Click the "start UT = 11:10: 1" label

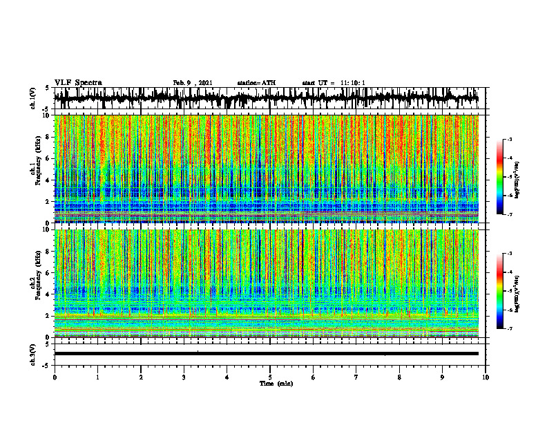(x=334, y=83)
